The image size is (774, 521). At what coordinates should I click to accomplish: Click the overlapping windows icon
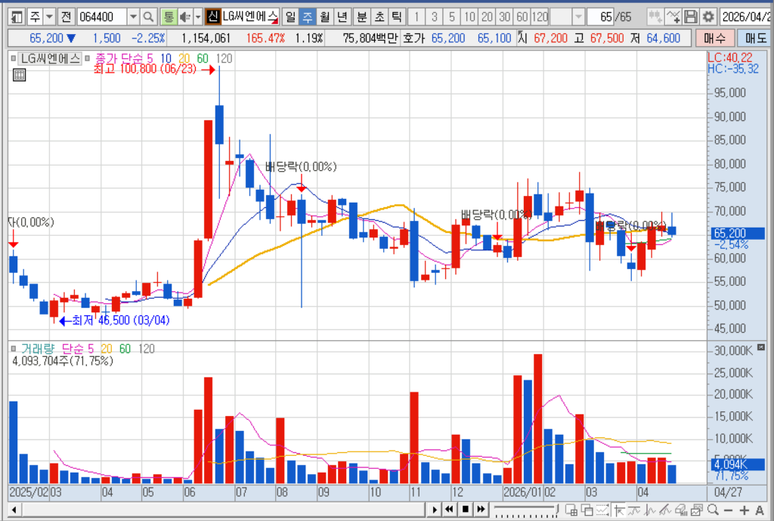(587, 510)
